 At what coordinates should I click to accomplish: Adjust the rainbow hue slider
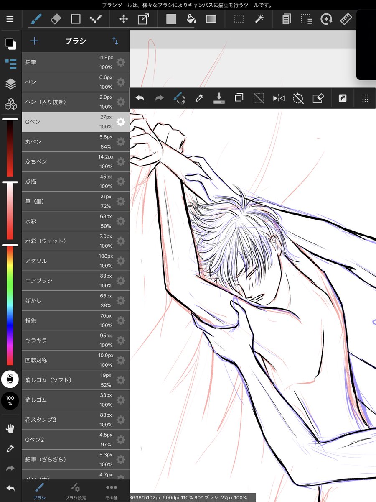click(10, 305)
